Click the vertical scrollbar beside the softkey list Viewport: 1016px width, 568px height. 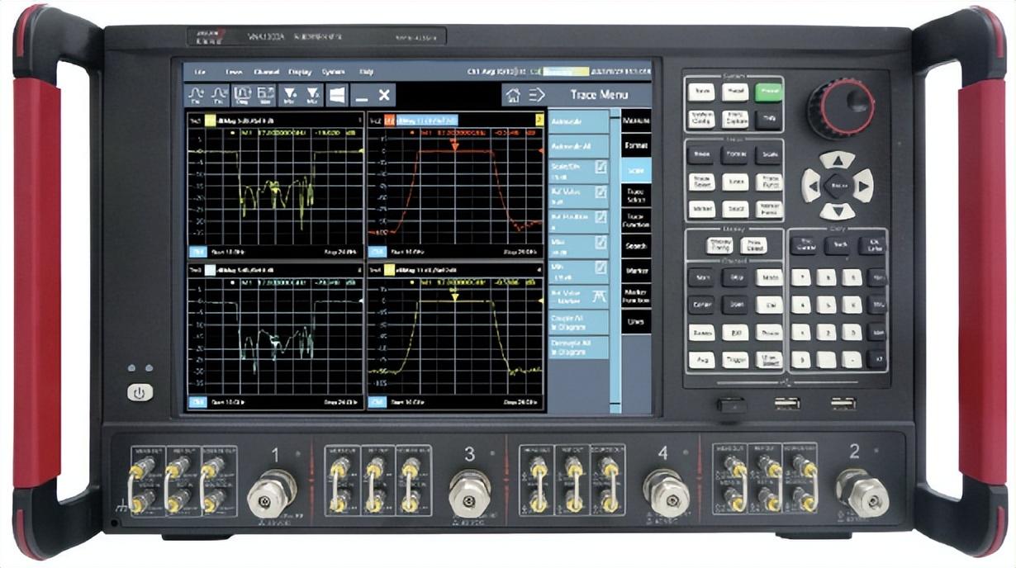click(615, 260)
